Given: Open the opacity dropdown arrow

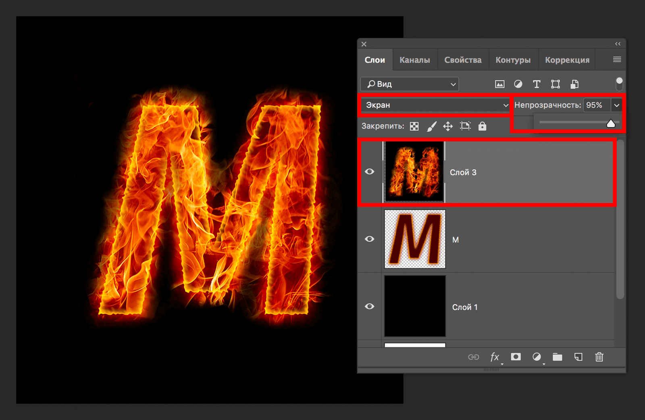Looking at the screenshot, I should coord(617,105).
